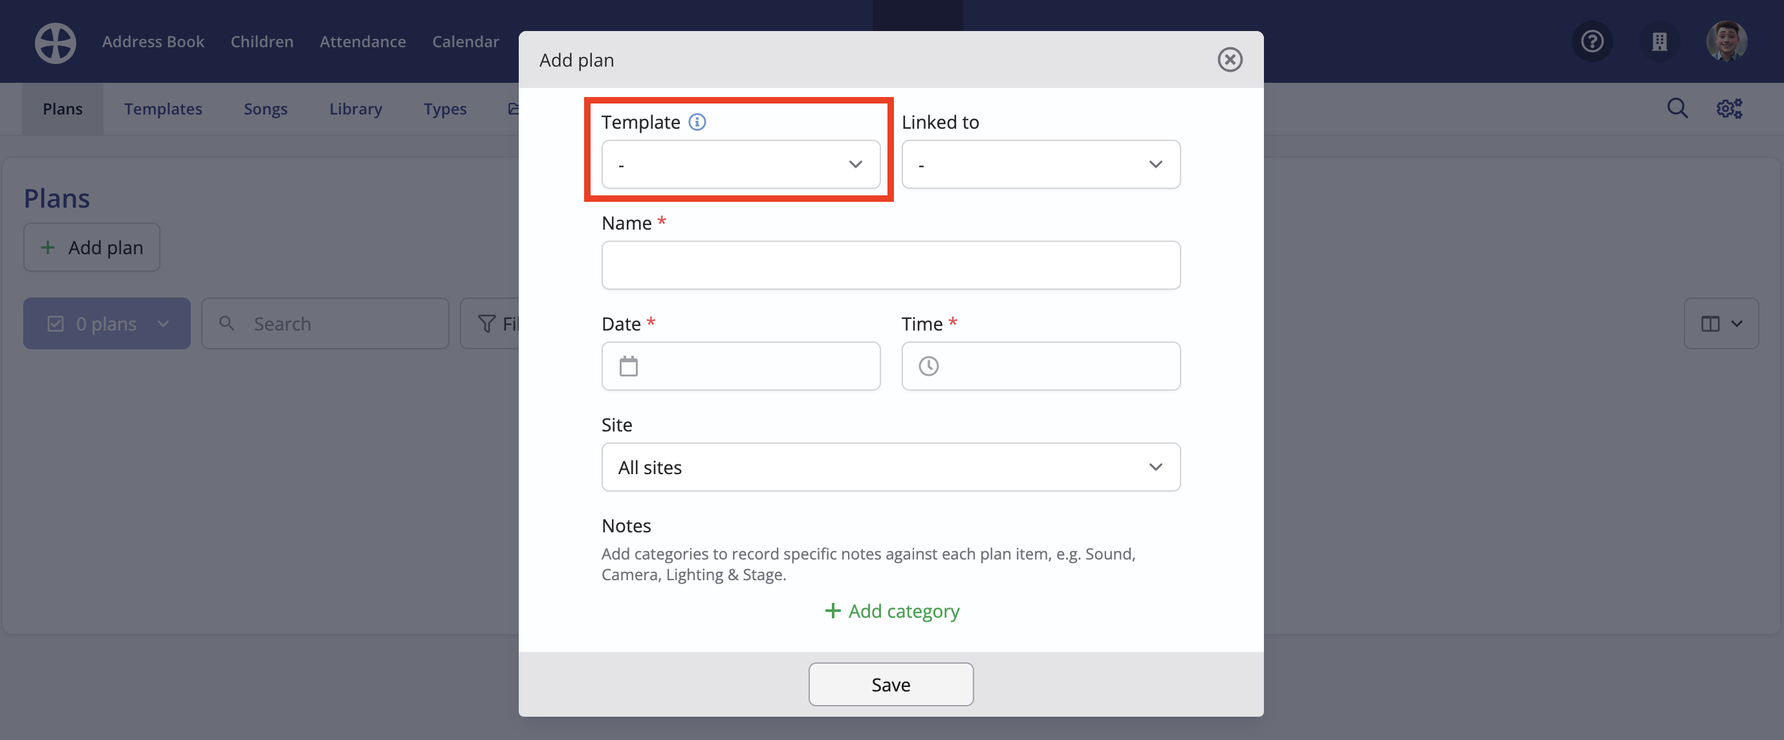Open module settings gears icon
This screenshot has height=740, width=1784.
[x=1728, y=108]
